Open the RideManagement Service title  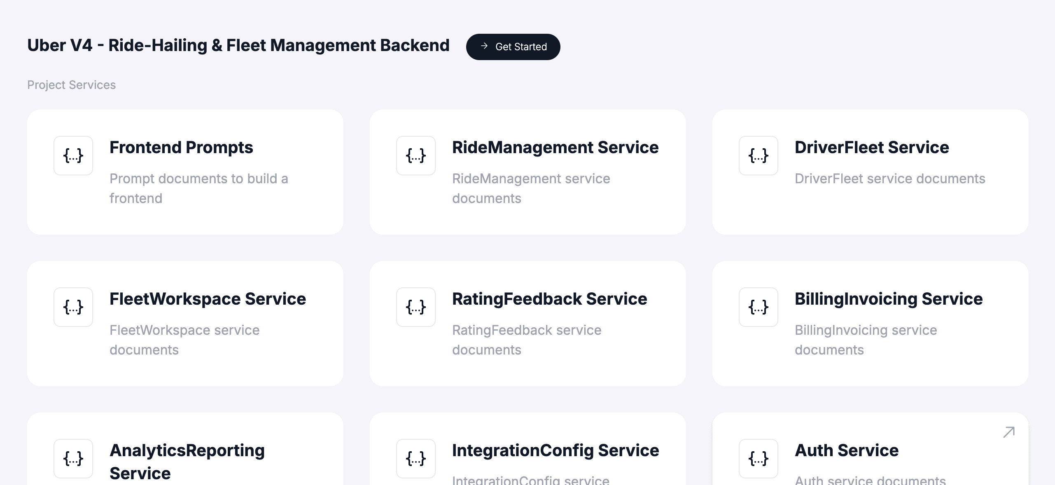coord(555,147)
